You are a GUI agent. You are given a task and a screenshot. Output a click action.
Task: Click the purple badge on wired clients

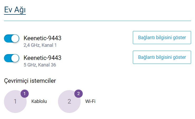25,94
